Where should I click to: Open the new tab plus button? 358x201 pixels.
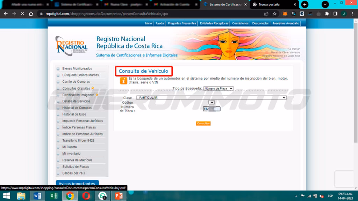pyautogui.click(x=305, y=5)
